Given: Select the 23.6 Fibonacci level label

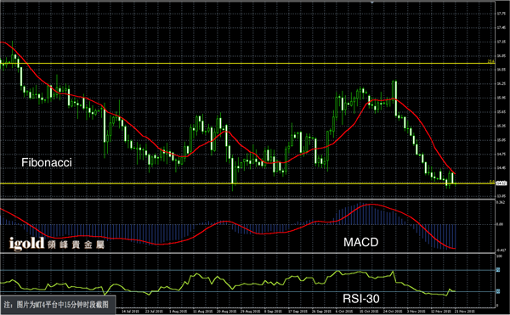Looking at the screenshot, I should coord(491,61).
